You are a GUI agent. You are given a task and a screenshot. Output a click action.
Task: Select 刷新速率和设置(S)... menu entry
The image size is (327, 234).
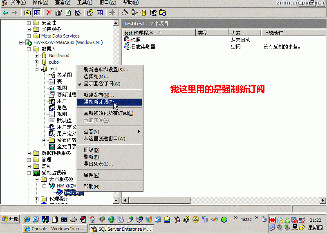pos(110,70)
